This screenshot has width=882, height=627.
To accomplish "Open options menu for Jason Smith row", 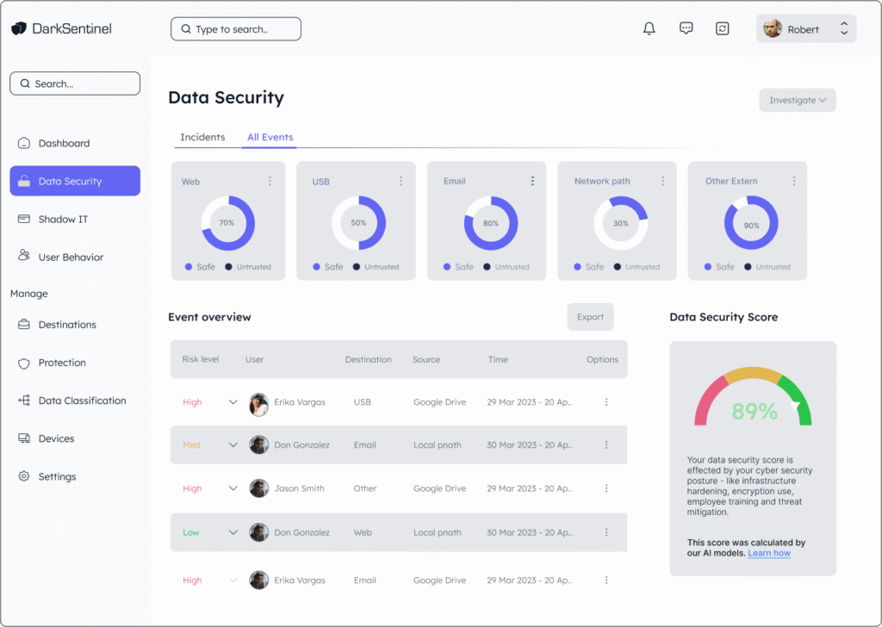I will (606, 488).
